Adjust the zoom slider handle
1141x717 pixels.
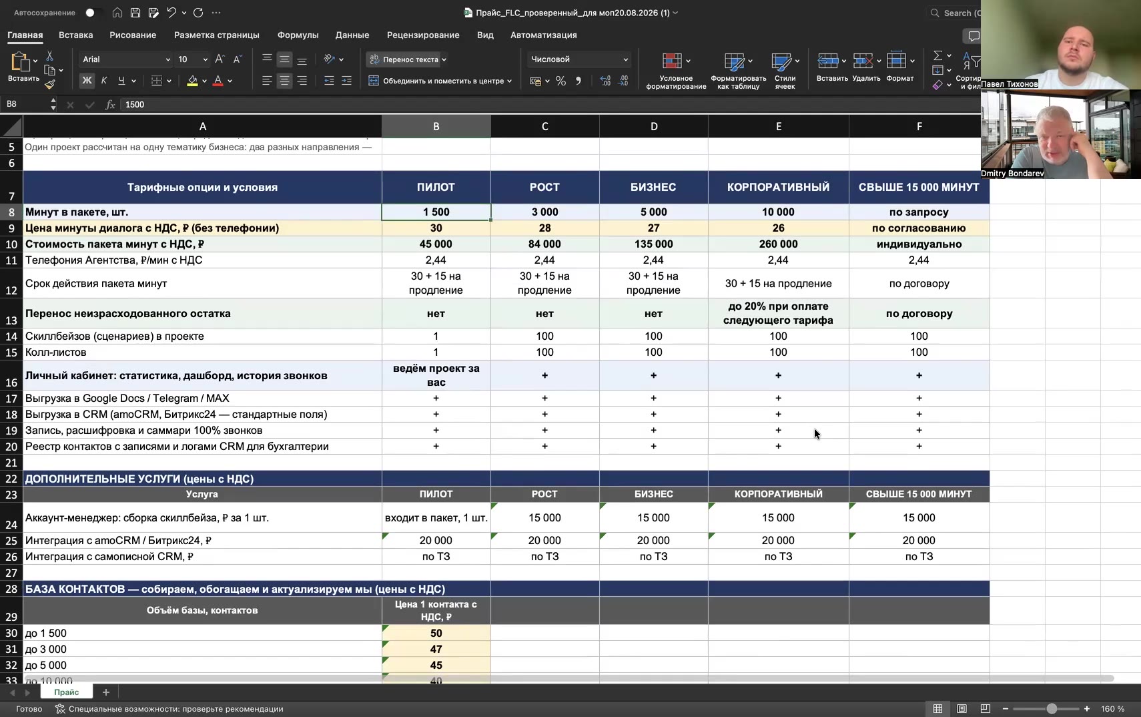click(x=1052, y=709)
